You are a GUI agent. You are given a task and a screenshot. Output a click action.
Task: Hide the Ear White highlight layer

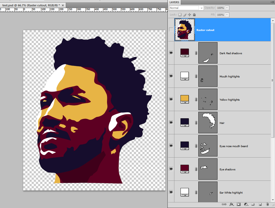tap(171, 192)
